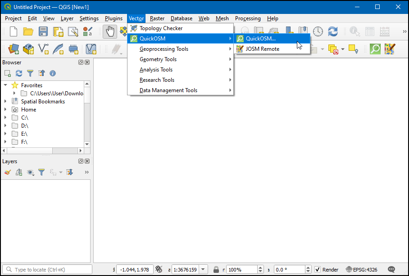This screenshot has width=409, height=276.
Task: Open the Geoprocessing Tools submenu
Action: (164, 49)
